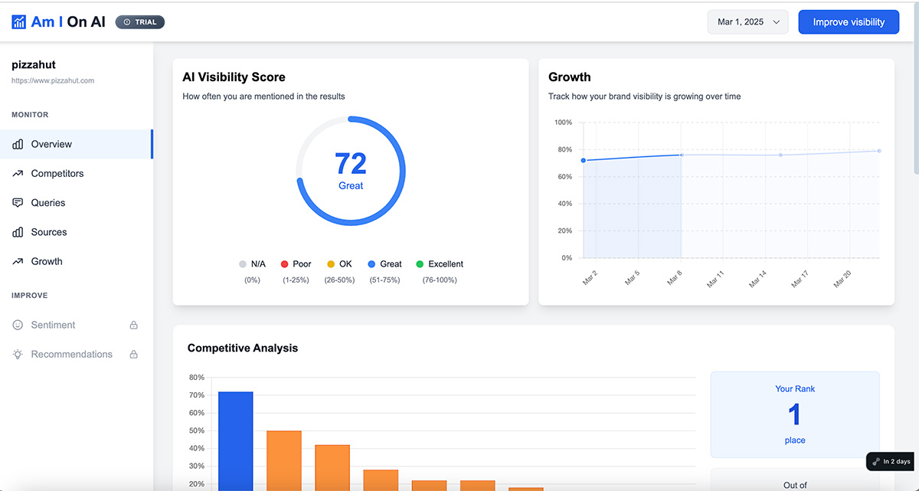Click the pizzahut brand name
919x491 pixels.
click(x=34, y=66)
